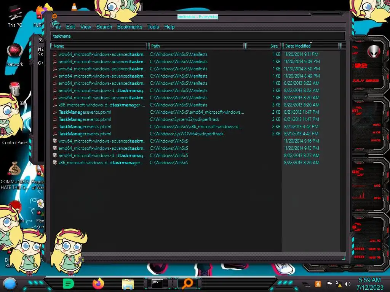The image size is (390, 292).
Task: Select the COMMUNISTS HATE THIS G money bag icon
Action: [x=14, y=169]
